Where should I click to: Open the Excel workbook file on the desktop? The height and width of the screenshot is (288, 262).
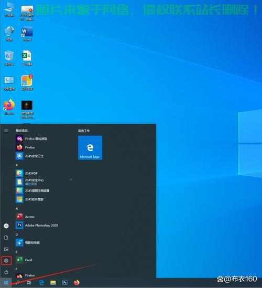click(27, 58)
